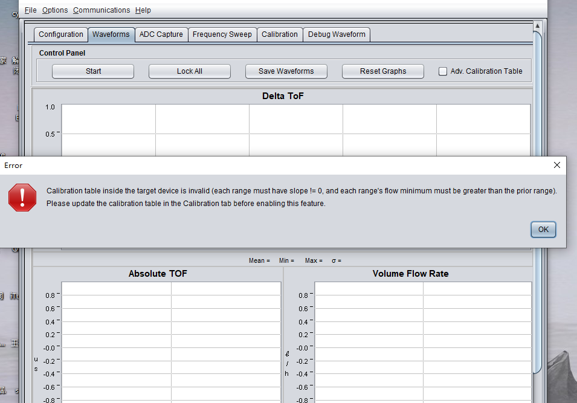Image resolution: width=577 pixels, height=403 pixels.
Task: Open the File menu
Action: 31,10
